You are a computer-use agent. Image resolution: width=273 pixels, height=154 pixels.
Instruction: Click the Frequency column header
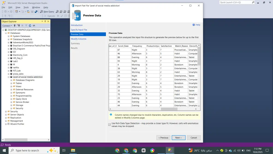[138, 46]
